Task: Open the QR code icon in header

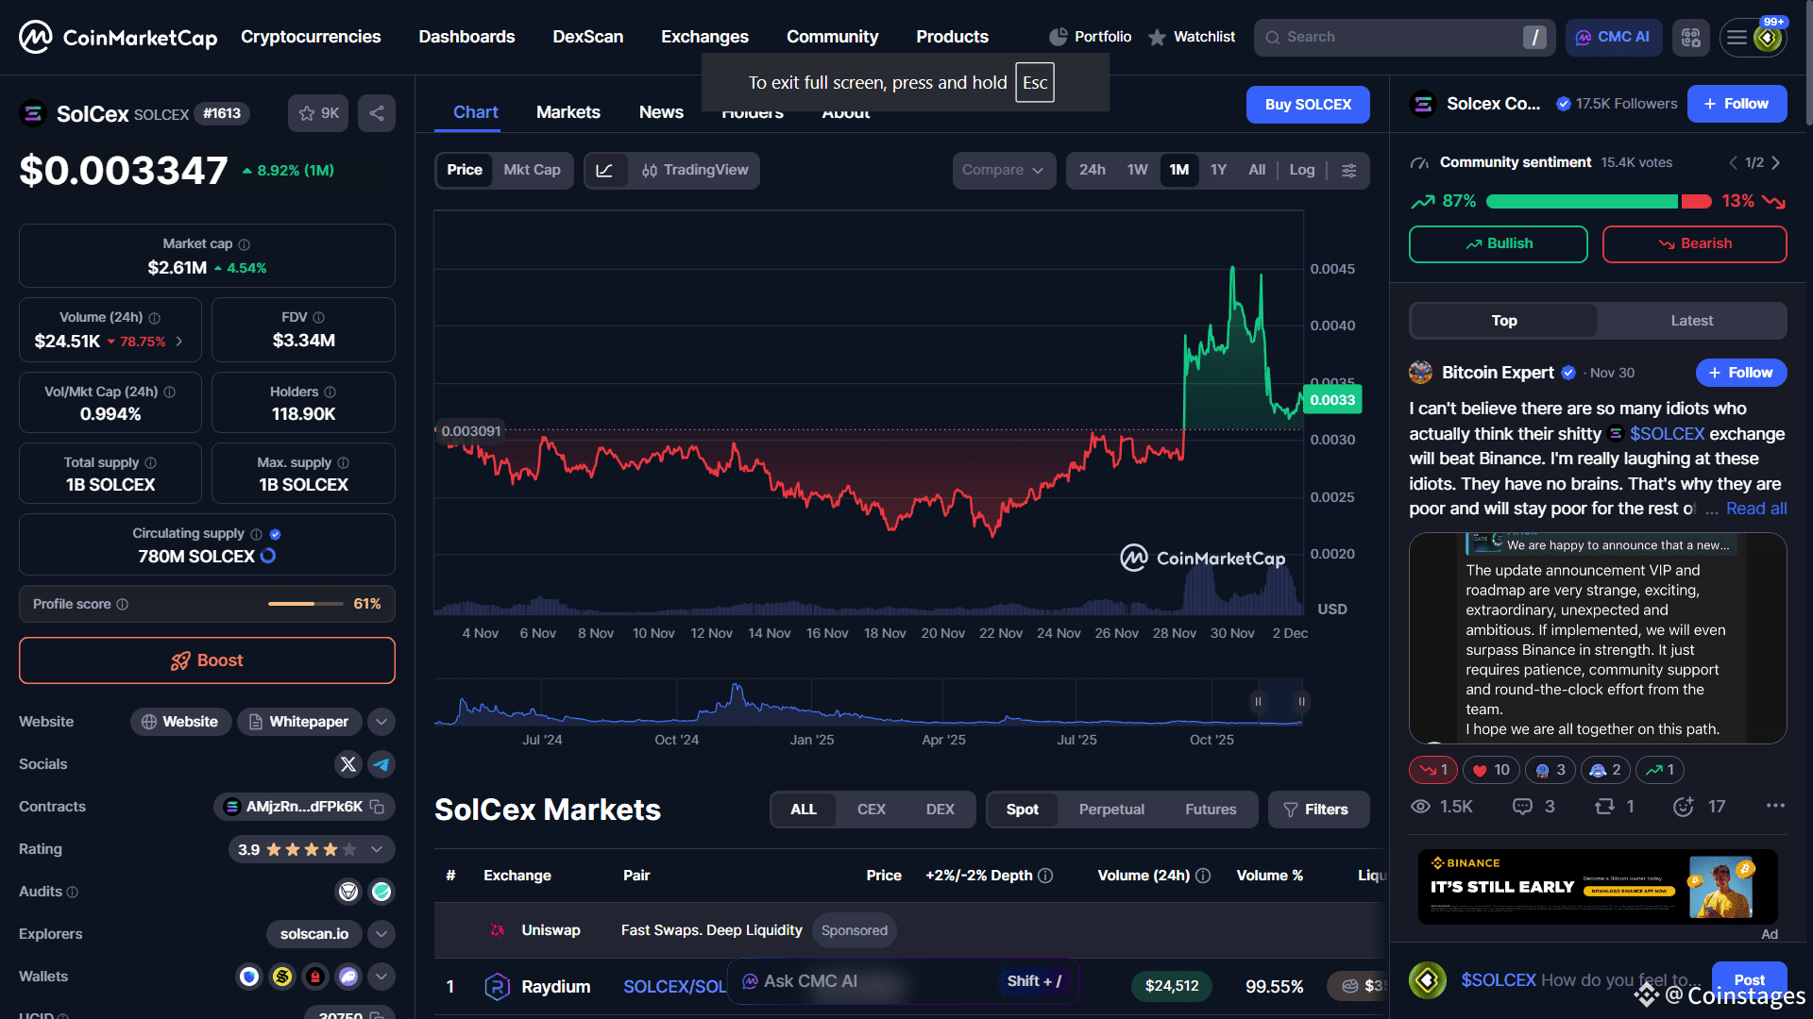Action: click(x=1690, y=38)
